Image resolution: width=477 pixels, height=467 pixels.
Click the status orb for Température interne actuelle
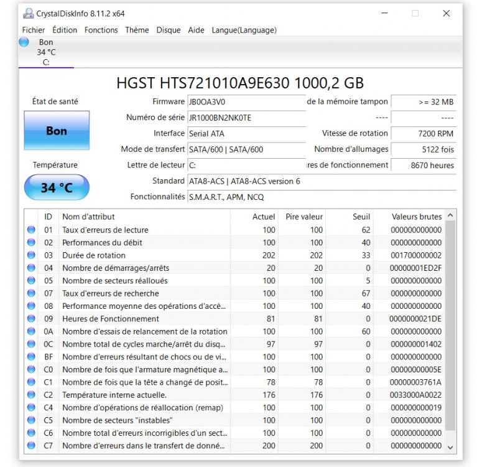[x=31, y=395]
